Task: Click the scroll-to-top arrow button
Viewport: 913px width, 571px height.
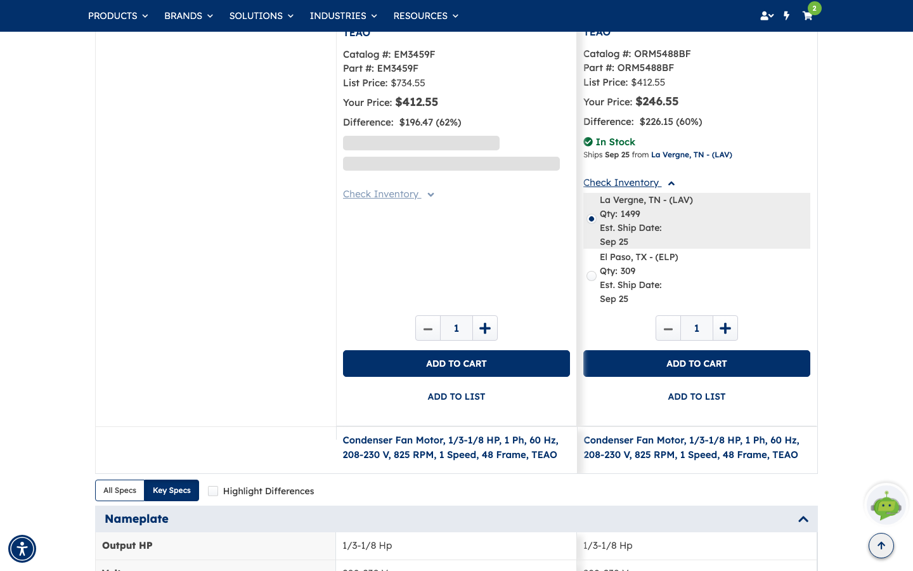Action: coord(881,546)
